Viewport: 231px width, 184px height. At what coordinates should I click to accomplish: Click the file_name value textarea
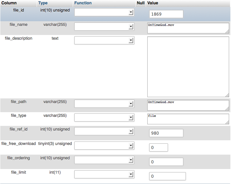188,28
